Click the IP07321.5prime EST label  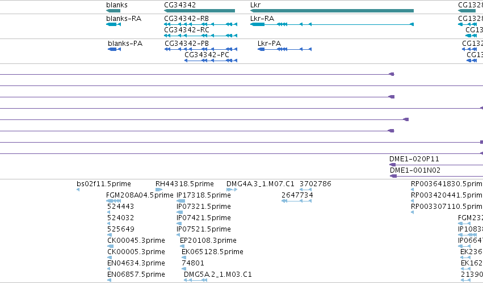point(204,207)
